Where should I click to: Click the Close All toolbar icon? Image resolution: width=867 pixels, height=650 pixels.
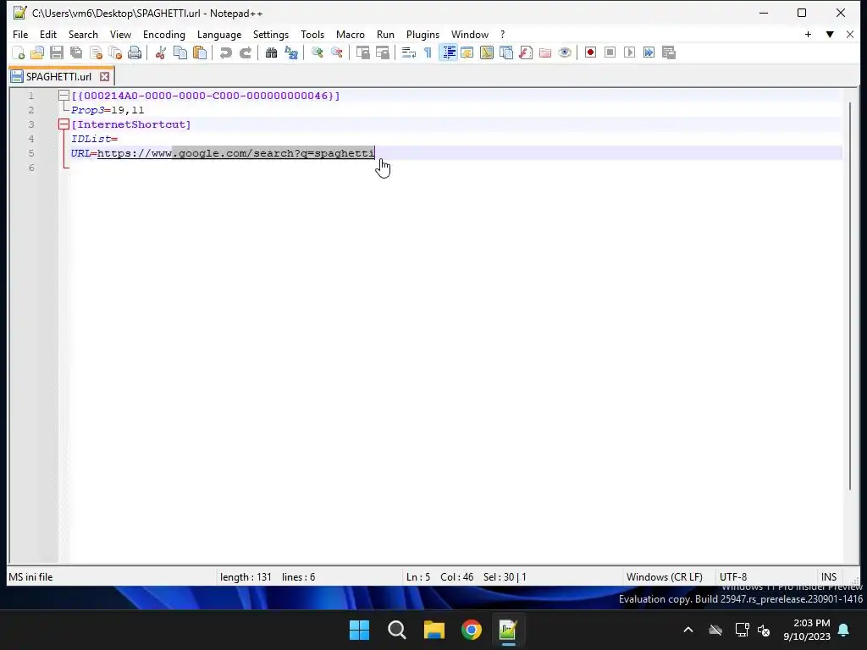[115, 52]
